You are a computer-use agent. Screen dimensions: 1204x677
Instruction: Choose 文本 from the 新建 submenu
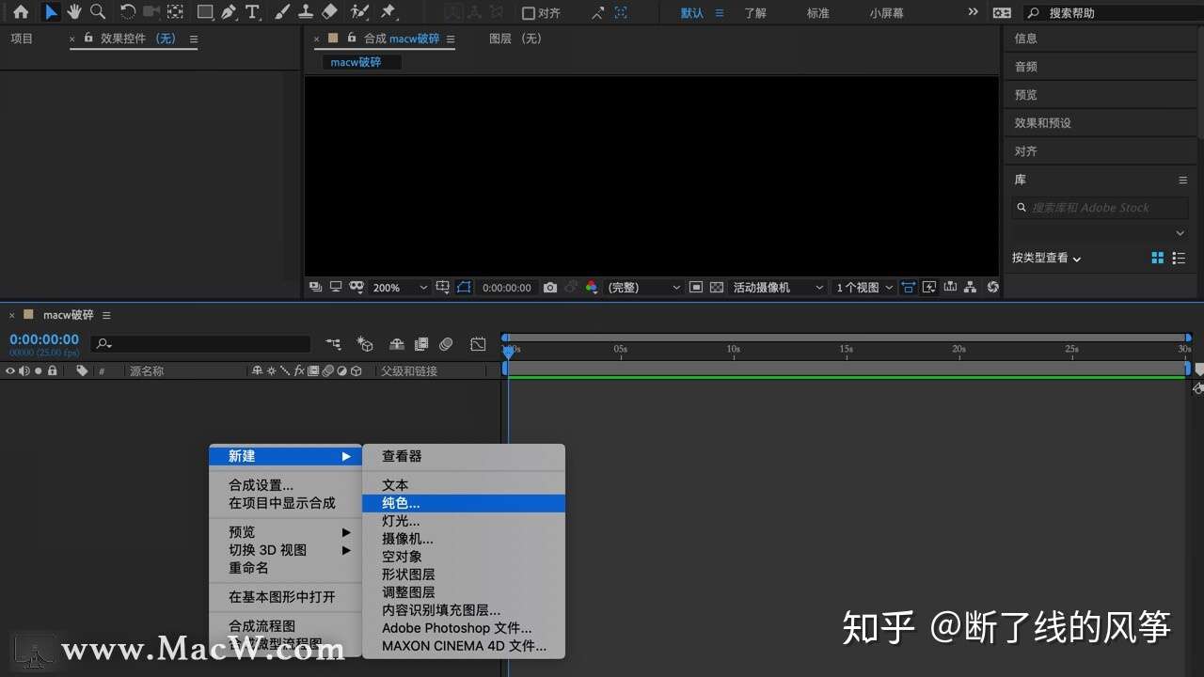tap(464, 485)
